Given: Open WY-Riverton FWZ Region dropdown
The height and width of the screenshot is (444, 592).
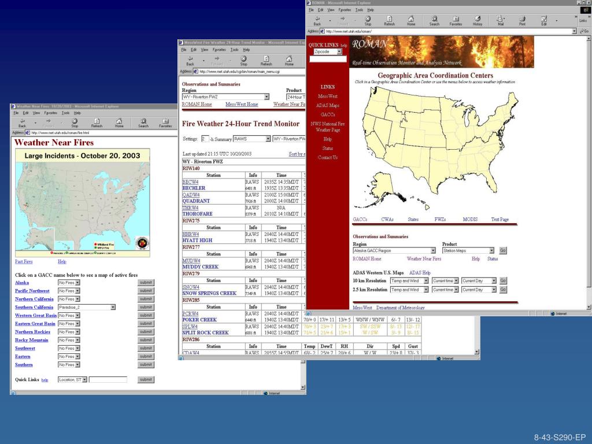Looking at the screenshot, I should (267, 97).
